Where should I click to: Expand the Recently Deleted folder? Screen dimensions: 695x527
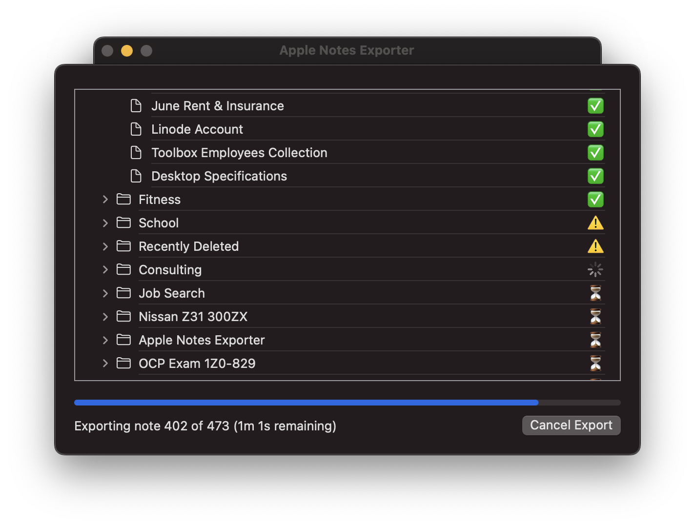pyautogui.click(x=105, y=246)
